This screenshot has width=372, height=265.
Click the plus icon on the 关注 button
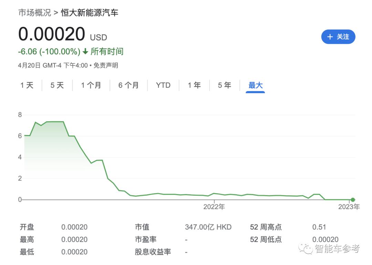coord(330,37)
